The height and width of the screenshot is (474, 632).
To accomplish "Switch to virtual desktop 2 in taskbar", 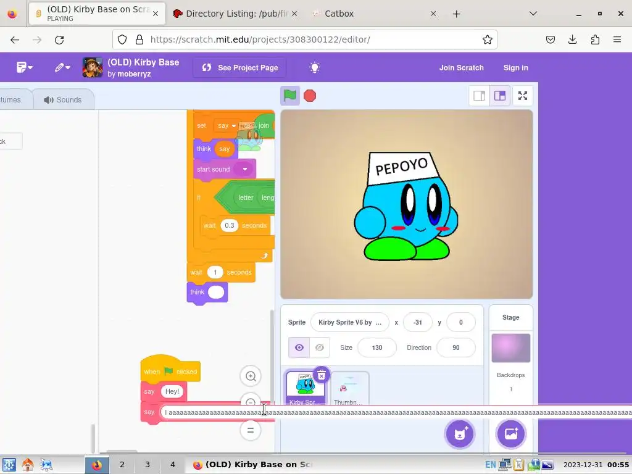I will click(122, 465).
